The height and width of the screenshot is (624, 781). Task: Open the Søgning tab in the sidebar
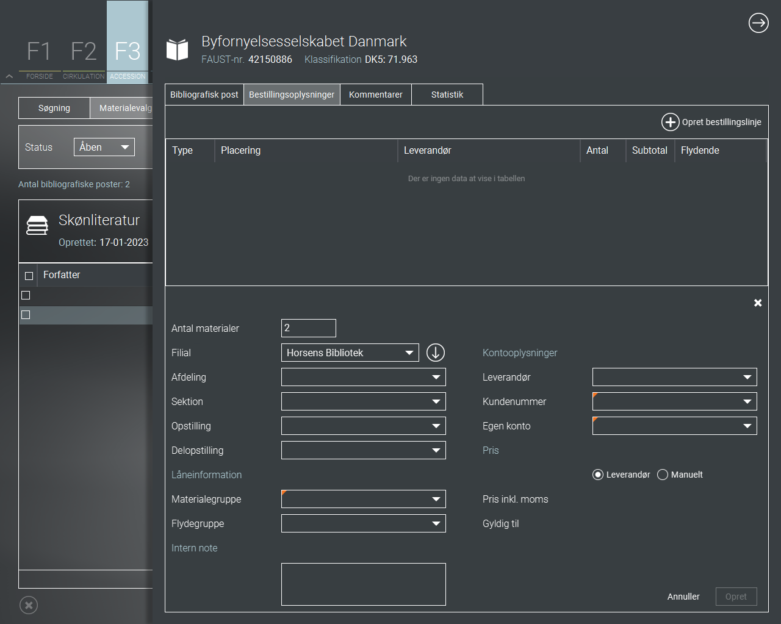[54, 108]
